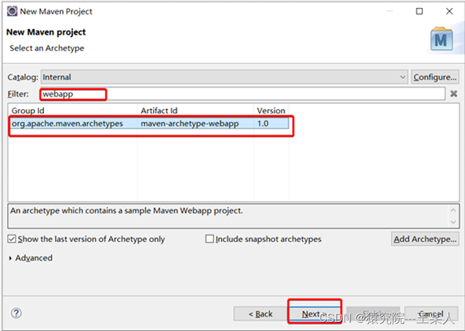Sort by the Version column header
This screenshot has height=331, width=465.
pyautogui.click(x=271, y=111)
